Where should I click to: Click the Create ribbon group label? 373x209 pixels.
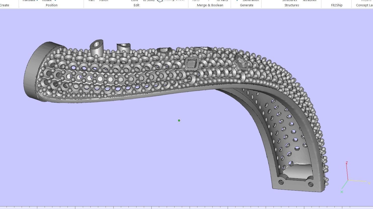click(4, 5)
